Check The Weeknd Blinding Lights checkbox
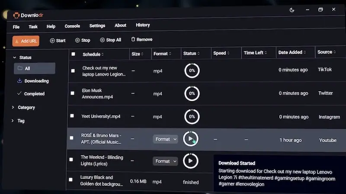 click(71, 159)
